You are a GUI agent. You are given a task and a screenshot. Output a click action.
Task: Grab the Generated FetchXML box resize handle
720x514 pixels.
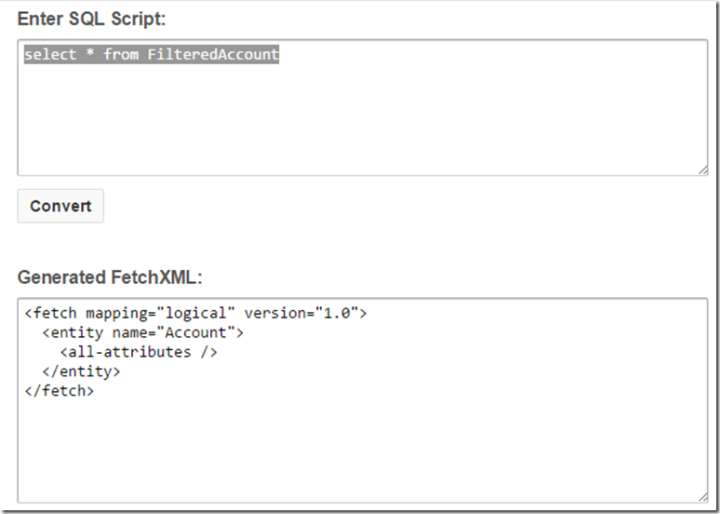[701, 497]
